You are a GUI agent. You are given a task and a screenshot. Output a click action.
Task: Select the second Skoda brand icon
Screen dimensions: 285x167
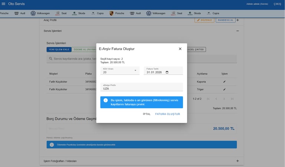click(x=190, y=13)
